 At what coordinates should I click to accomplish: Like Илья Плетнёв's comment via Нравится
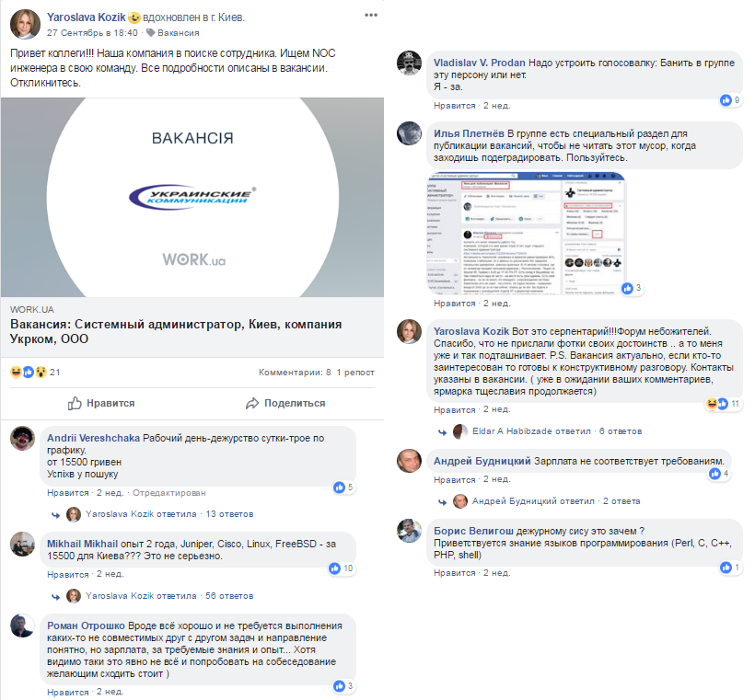click(x=455, y=304)
